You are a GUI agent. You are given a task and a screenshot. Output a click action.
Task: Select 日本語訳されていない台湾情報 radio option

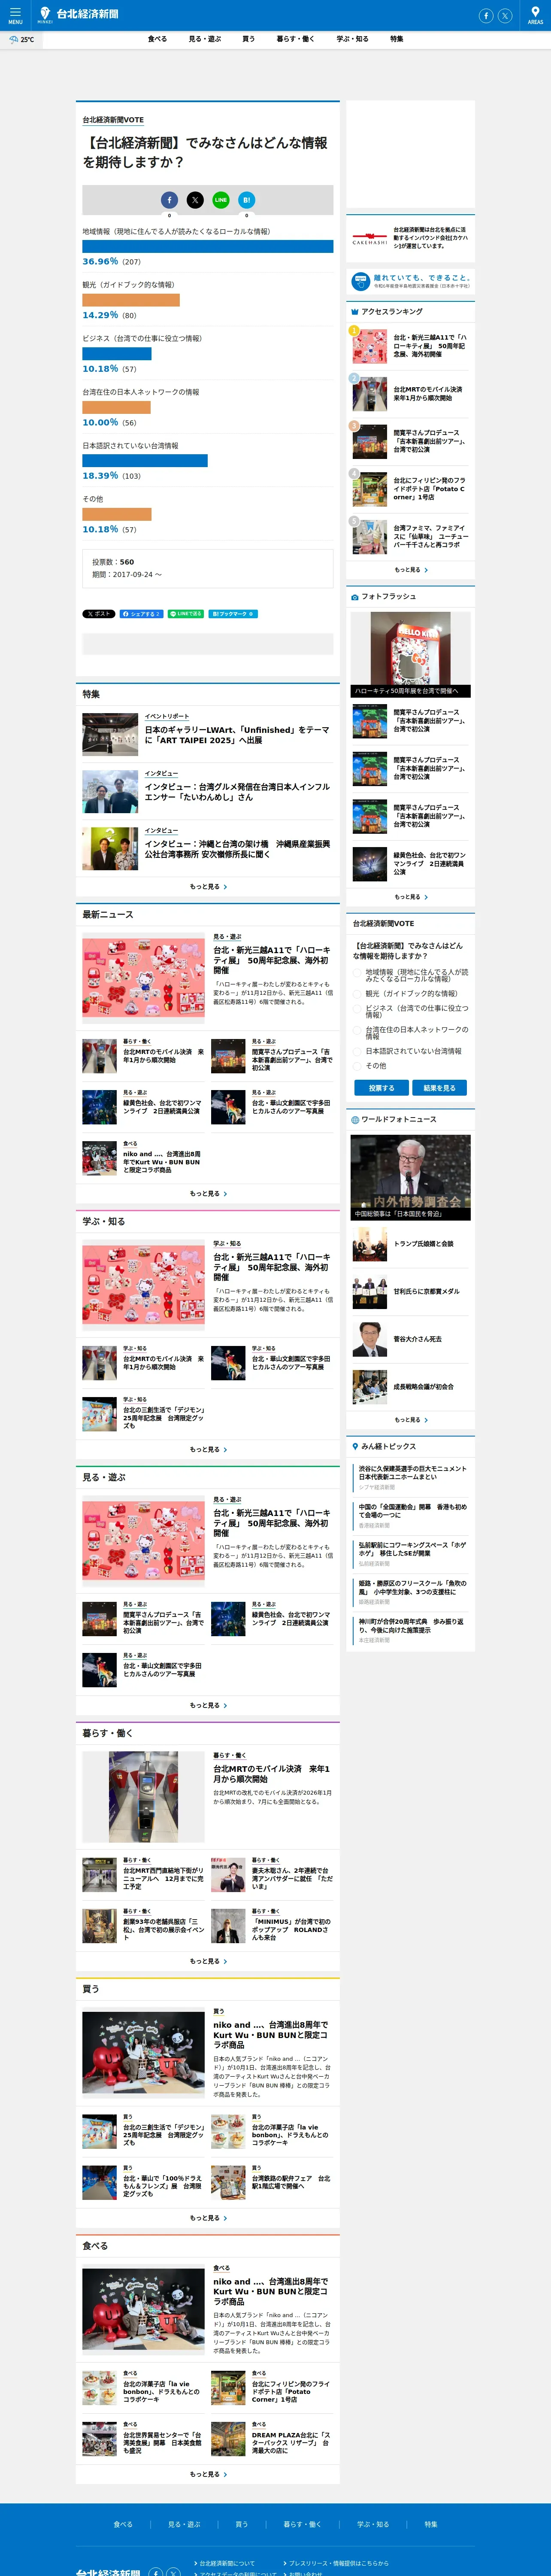point(357,1051)
